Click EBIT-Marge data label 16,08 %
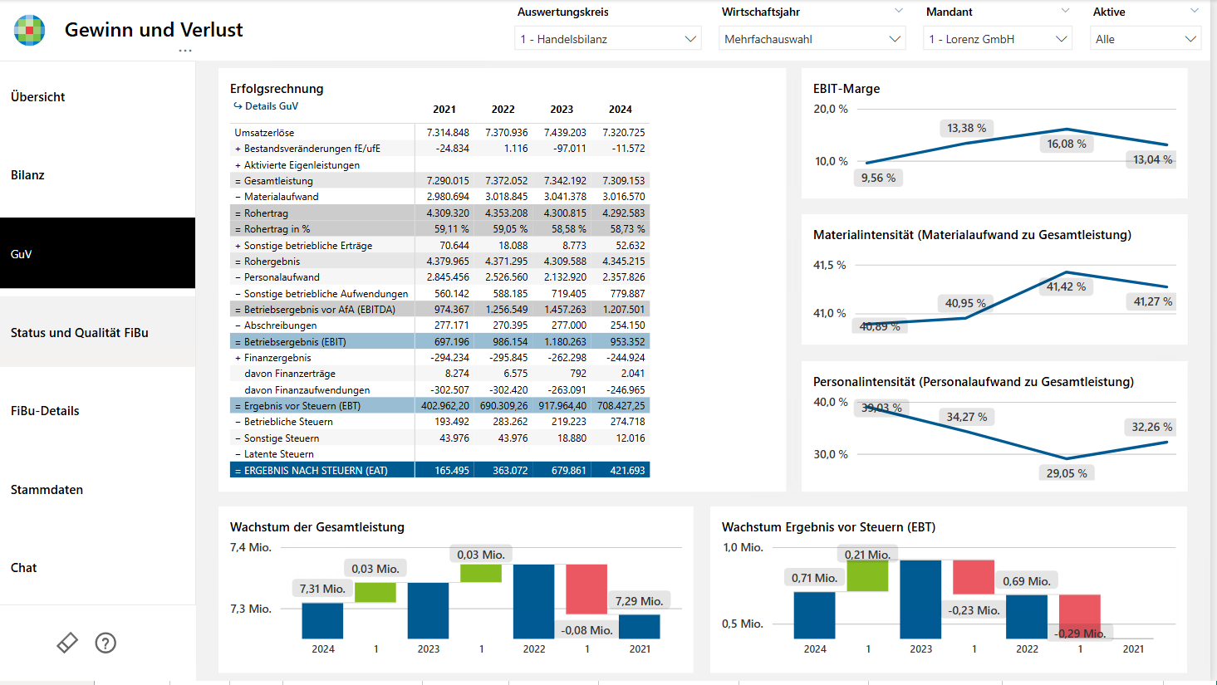Image resolution: width=1217 pixels, height=685 pixels. pyautogui.click(x=1067, y=144)
